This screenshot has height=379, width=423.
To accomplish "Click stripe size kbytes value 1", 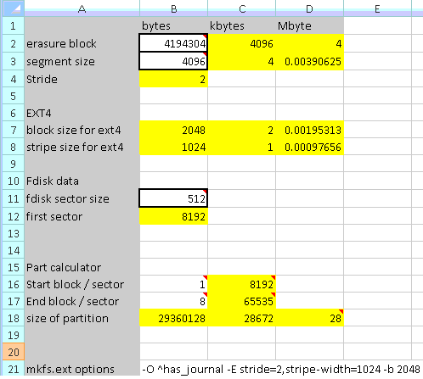I will point(241,147).
